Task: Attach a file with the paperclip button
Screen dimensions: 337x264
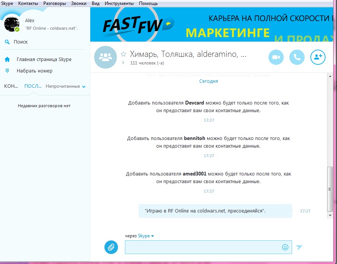Action: 111,247
